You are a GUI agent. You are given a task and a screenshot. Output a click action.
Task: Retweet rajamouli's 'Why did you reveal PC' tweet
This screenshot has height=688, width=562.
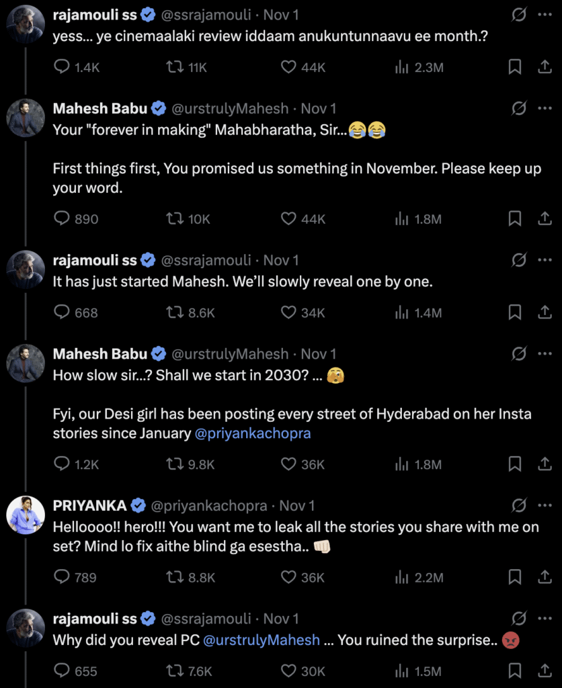tap(175, 671)
